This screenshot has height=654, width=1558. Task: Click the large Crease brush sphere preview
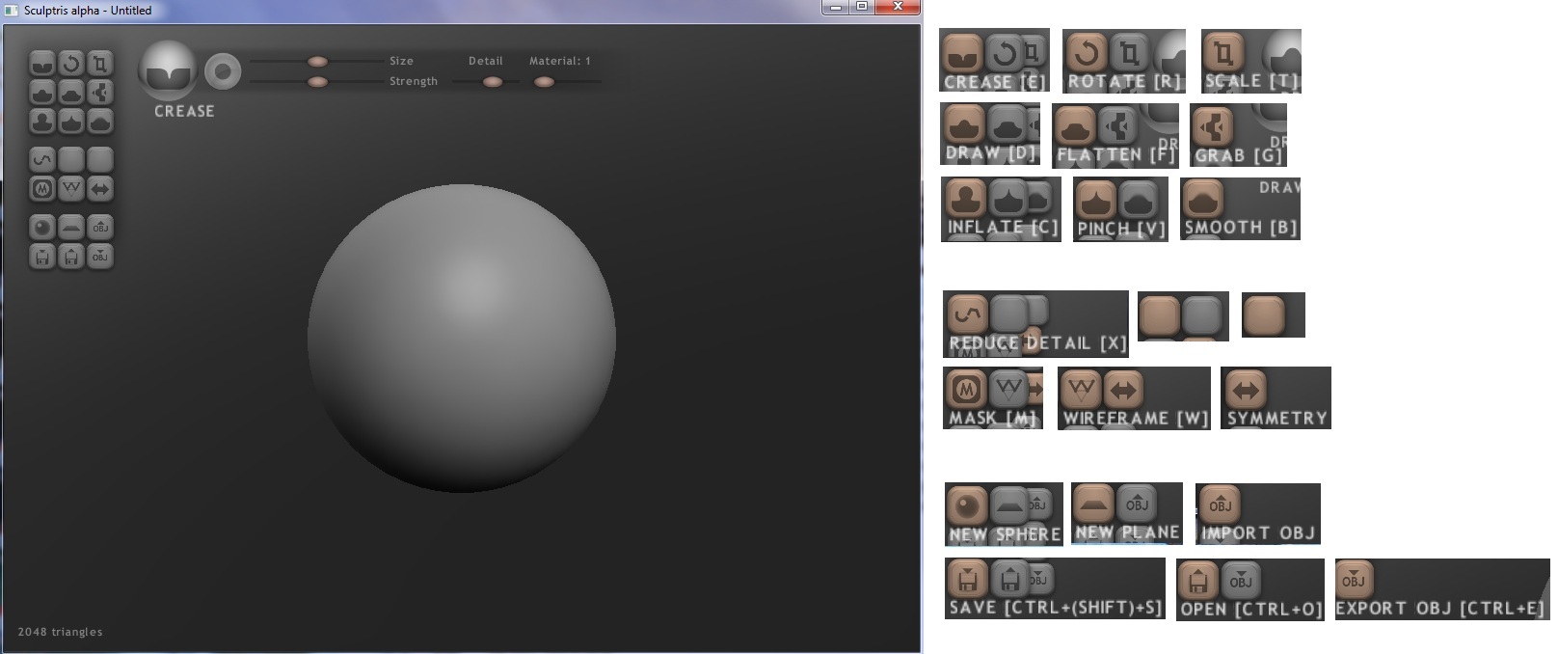168,70
